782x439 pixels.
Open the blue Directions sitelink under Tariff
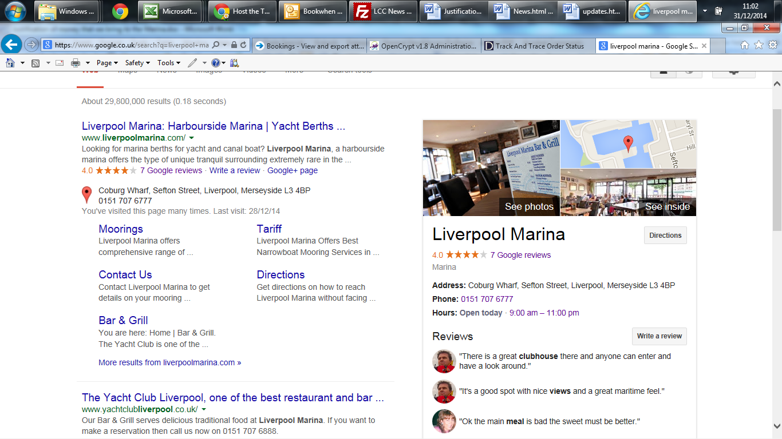click(x=281, y=274)
